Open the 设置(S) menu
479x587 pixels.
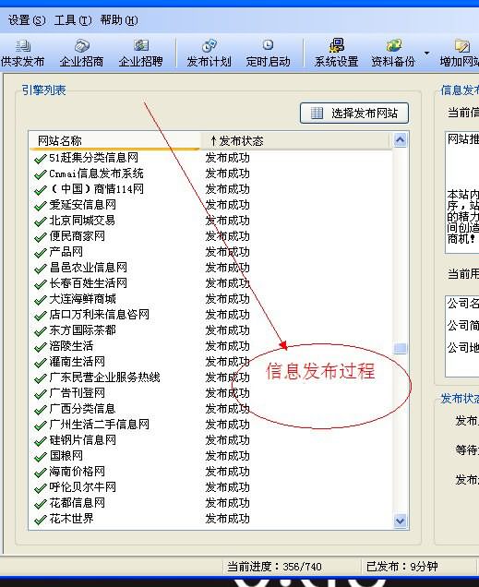click(x=27, y=19)
